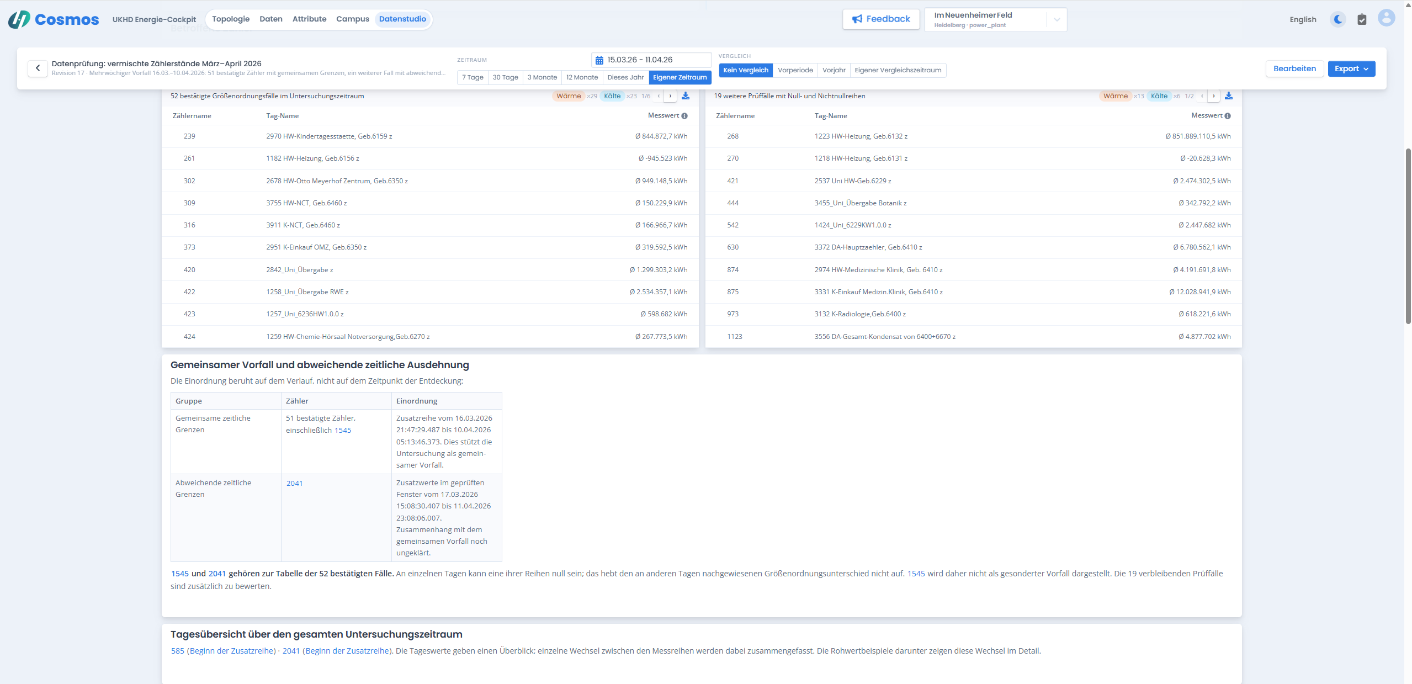Click the back arrow beside Datenprüfung title
1412x684 pixels.
(x=38, y=68)
